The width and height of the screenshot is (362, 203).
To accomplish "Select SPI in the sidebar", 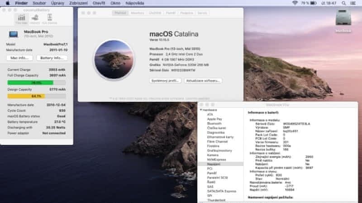I will (x=210, y=196).
